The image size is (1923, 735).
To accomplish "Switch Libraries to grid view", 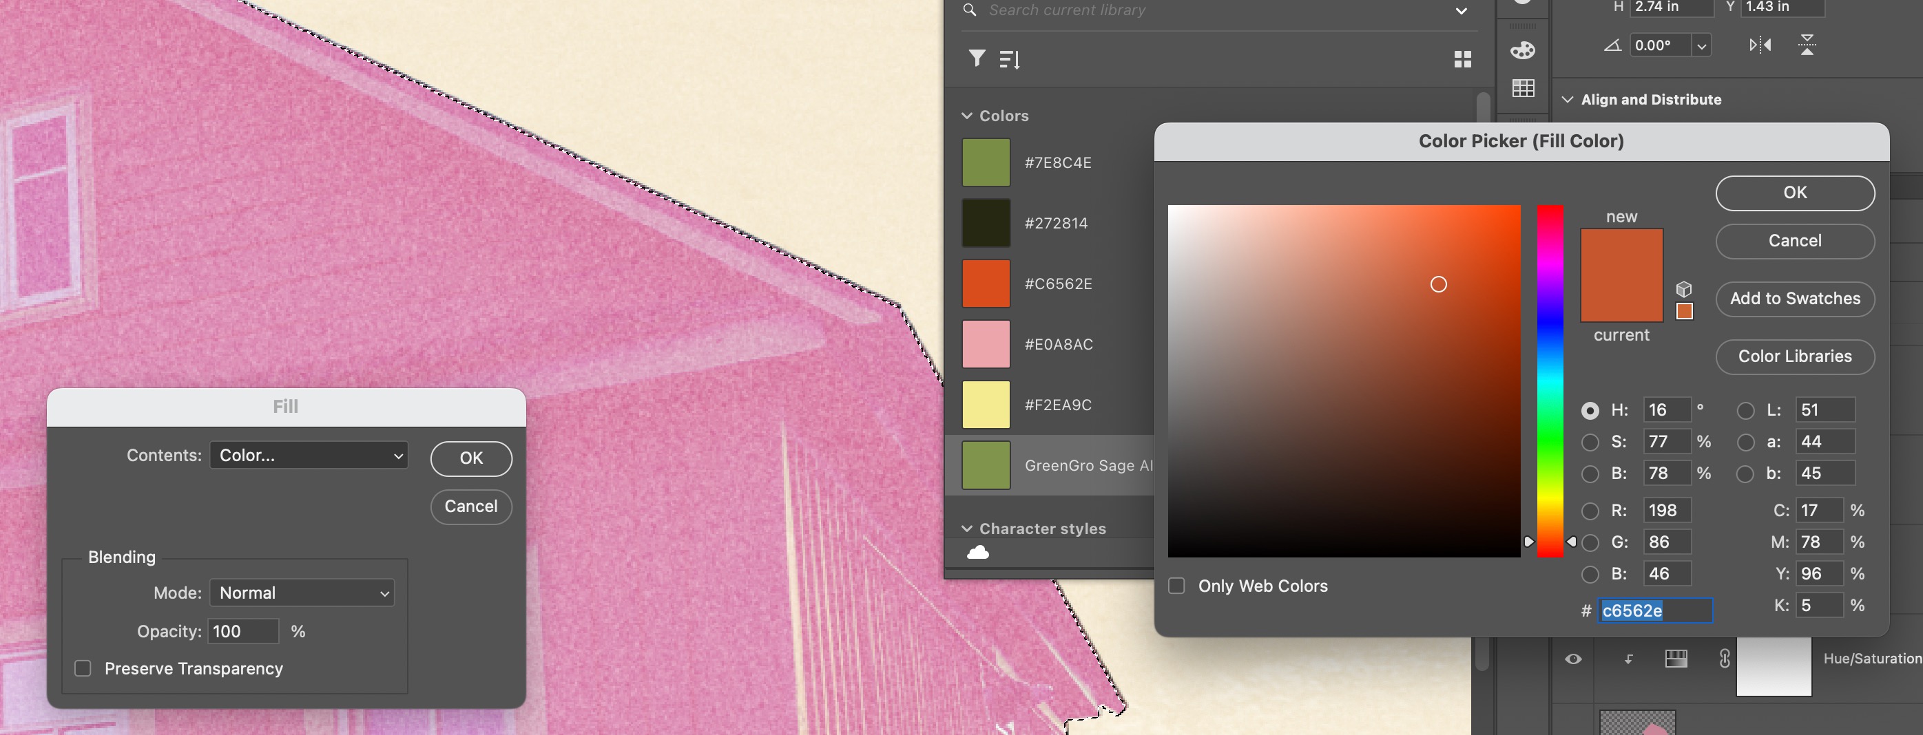I will pyautogui.click(x=1462, y=59).
